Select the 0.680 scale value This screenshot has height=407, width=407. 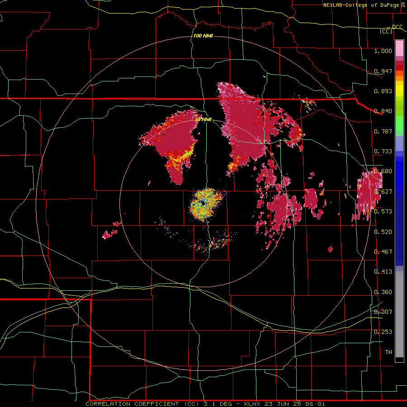click(x=383, y=171)
